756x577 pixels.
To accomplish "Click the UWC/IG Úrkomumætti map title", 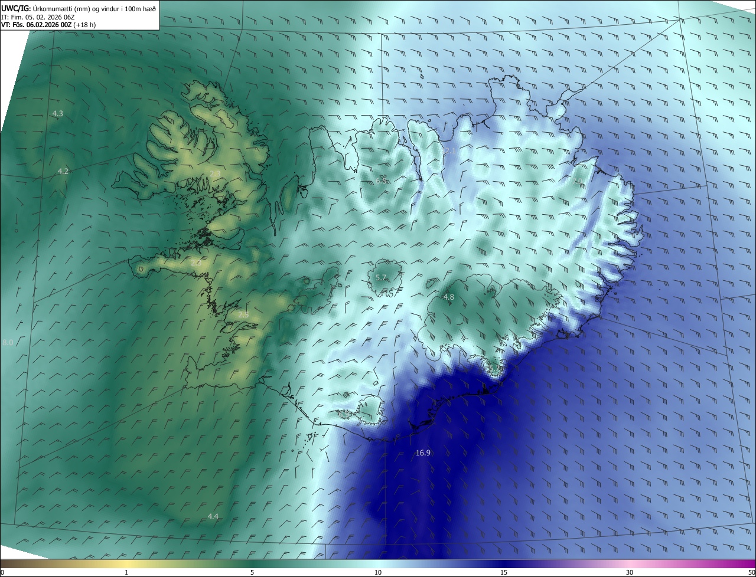I will tap(79, 8).
